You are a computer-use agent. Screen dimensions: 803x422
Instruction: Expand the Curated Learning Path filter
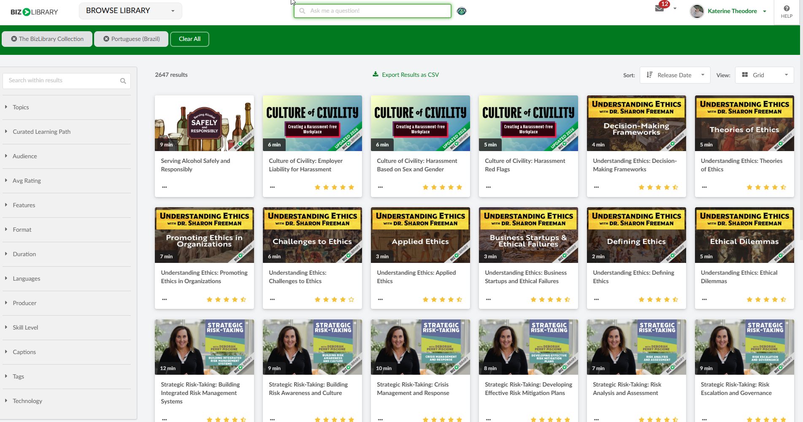[x=67, y=132]
